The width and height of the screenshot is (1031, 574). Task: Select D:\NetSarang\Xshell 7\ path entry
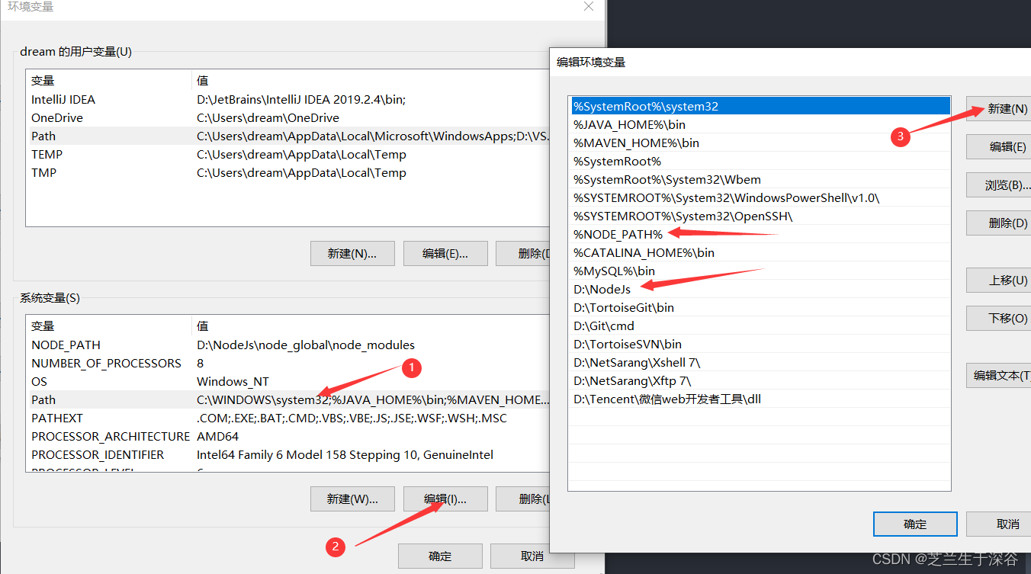760,362
